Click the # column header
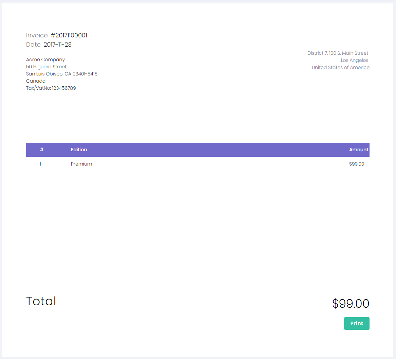 [42, 150]
